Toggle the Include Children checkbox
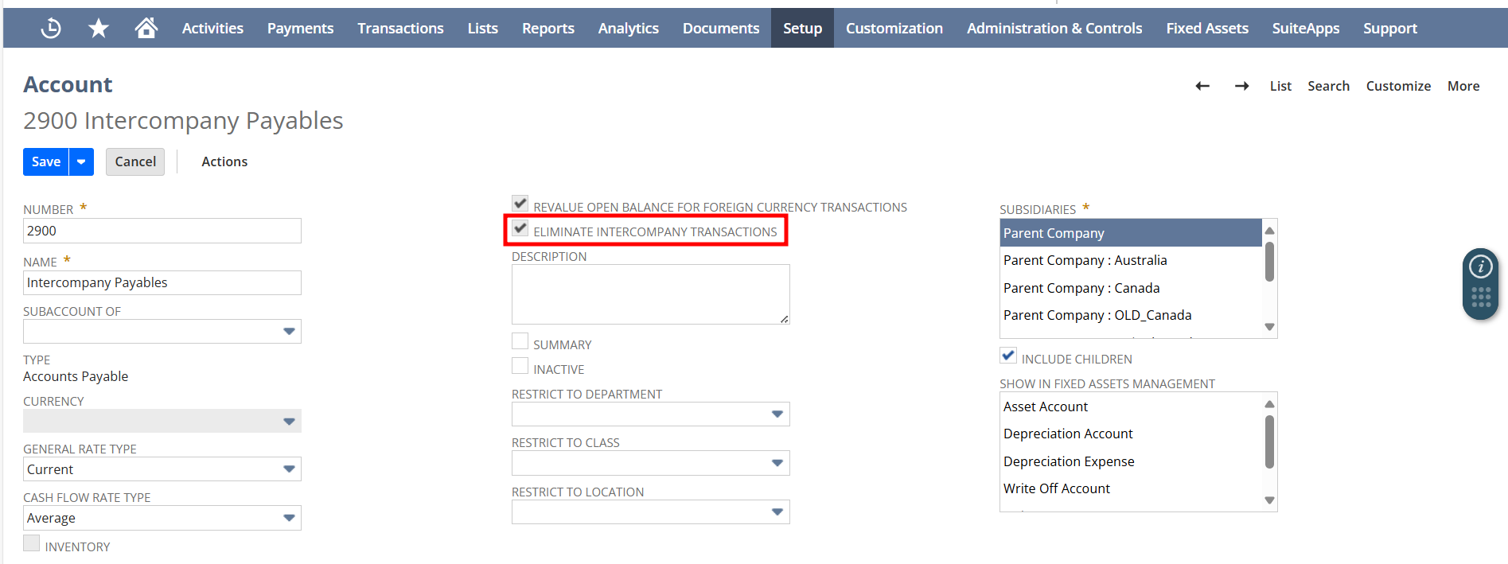The width and height of the screenshot is (1508, 564). [x=1008, y=356]
